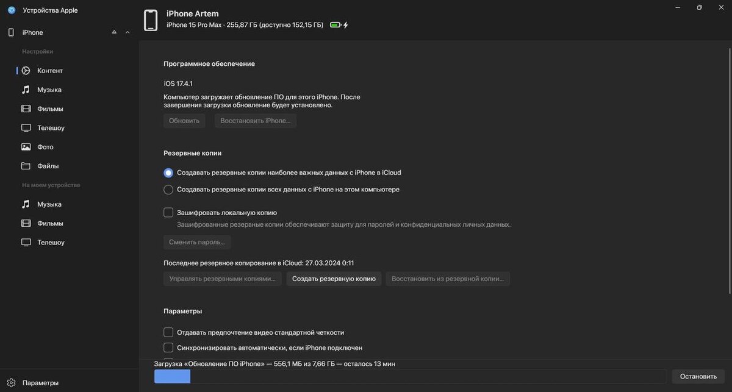Collapse the iPhone section chevron

(127, 32)
